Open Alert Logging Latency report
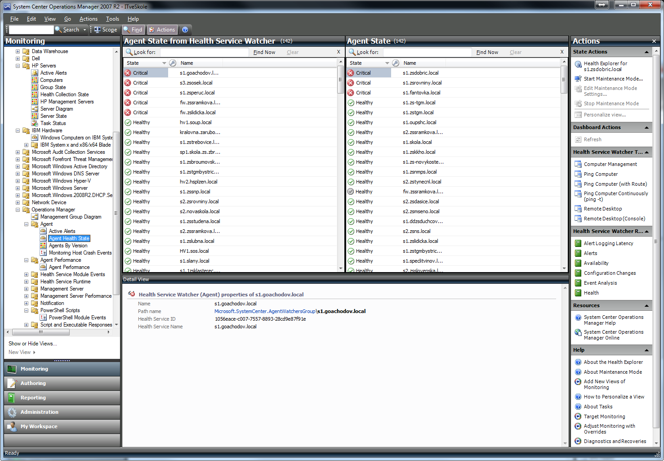 (x=608, y=243)
